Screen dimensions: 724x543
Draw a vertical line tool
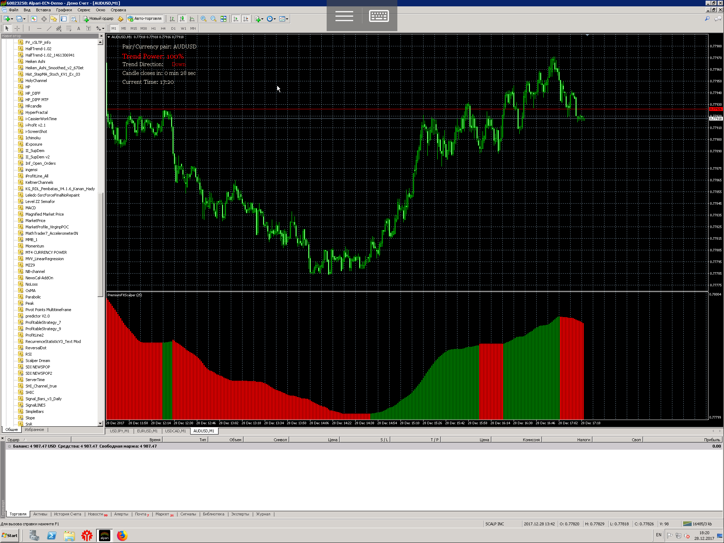point(29,28)
